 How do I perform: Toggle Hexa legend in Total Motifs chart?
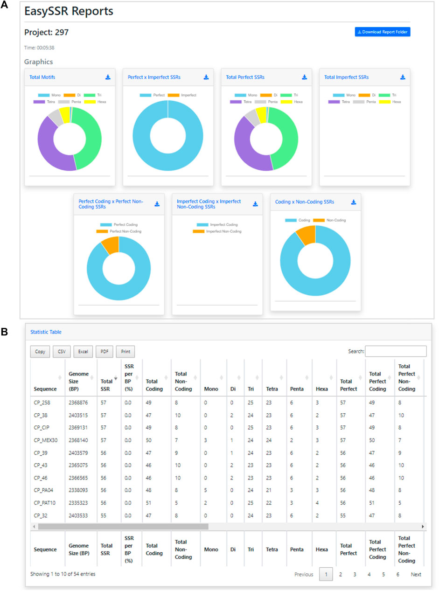click(x=96, y=102)
